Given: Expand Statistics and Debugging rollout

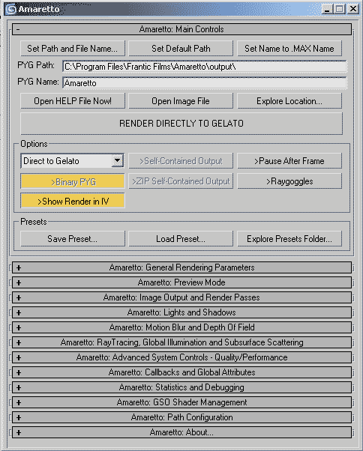Looking at the screenshot, I should click(181, 387).
